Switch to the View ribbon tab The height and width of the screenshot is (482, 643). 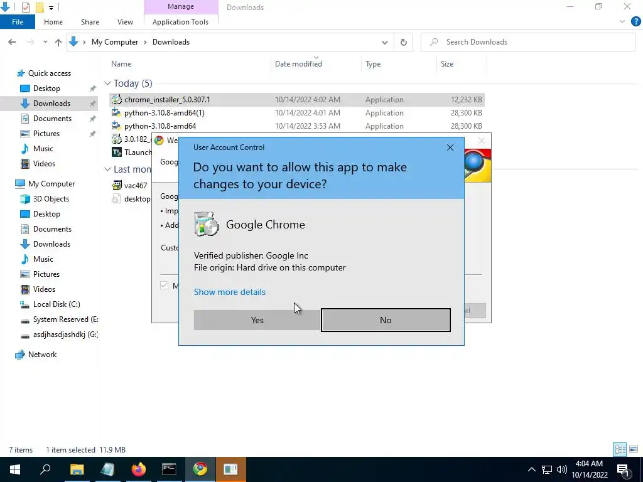click(x=125, y=22)
